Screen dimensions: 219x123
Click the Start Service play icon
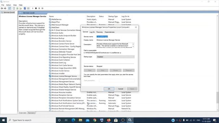click(33, 8)
